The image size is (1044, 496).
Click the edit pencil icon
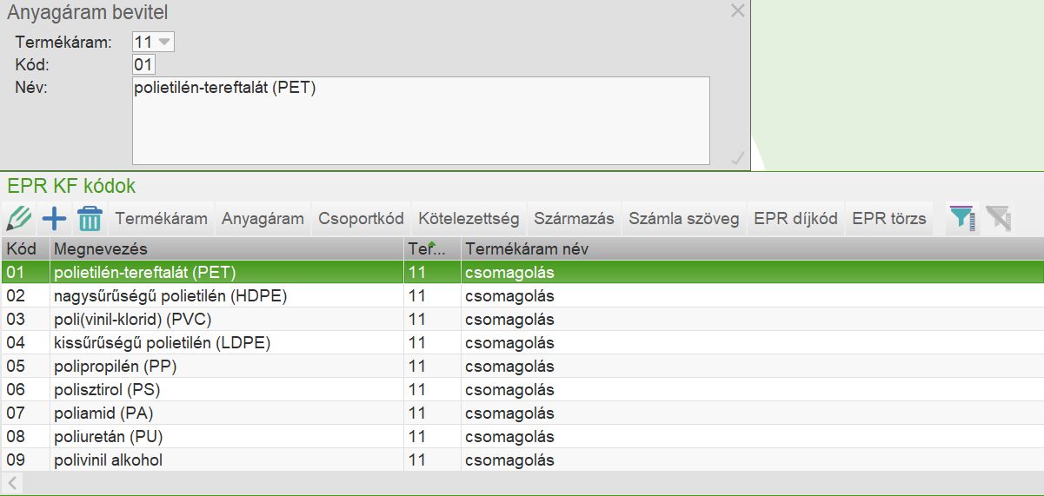18,218
